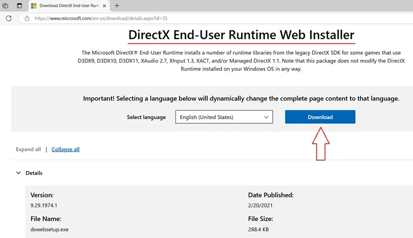The height and width of the screenshot is (238, 413).
Task: Open the tab actions menu icon
Action: click(x=20, y=6)
